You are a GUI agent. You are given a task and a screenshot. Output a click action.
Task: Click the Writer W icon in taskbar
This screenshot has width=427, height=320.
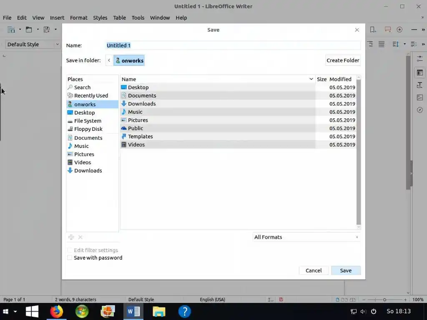tap(133, 312)
